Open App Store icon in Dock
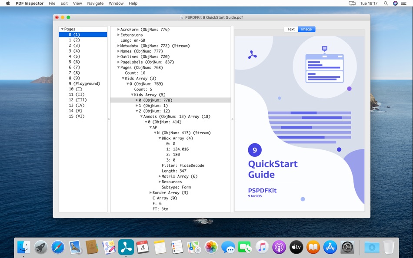The image size is (413, 258). [x=330, y=247]
